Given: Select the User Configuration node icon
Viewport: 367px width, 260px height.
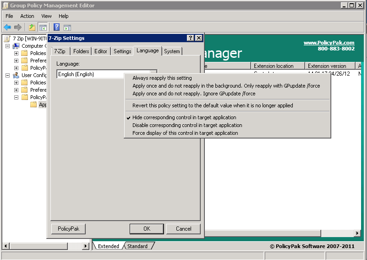Looking at the screenshot, I should click(16, 75).
